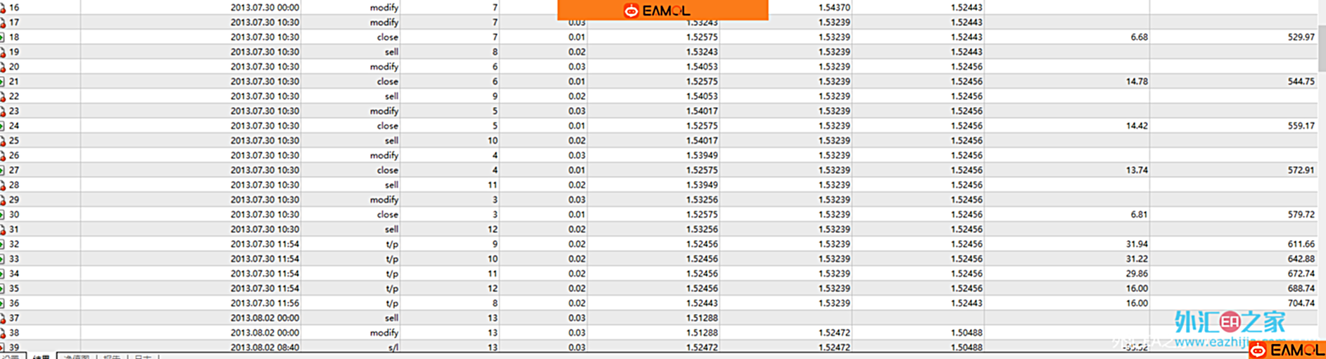This screenshot has width=1326, height=359.
Task: Select the price 1.51288 in row 37
Action: (702, 318)
